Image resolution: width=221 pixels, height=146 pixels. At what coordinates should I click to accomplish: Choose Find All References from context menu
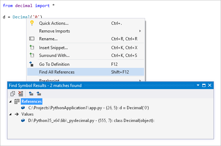pyautogui.click(x=57, y=72)
